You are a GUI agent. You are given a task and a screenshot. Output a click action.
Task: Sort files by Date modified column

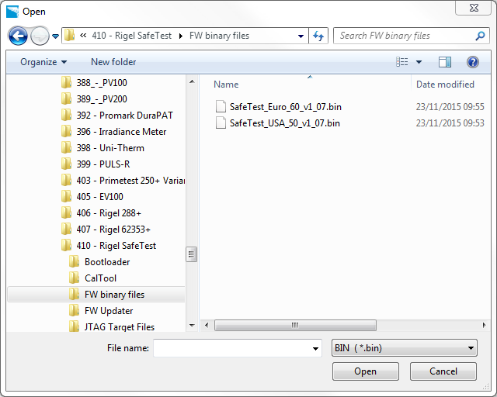tap(445, 85)
